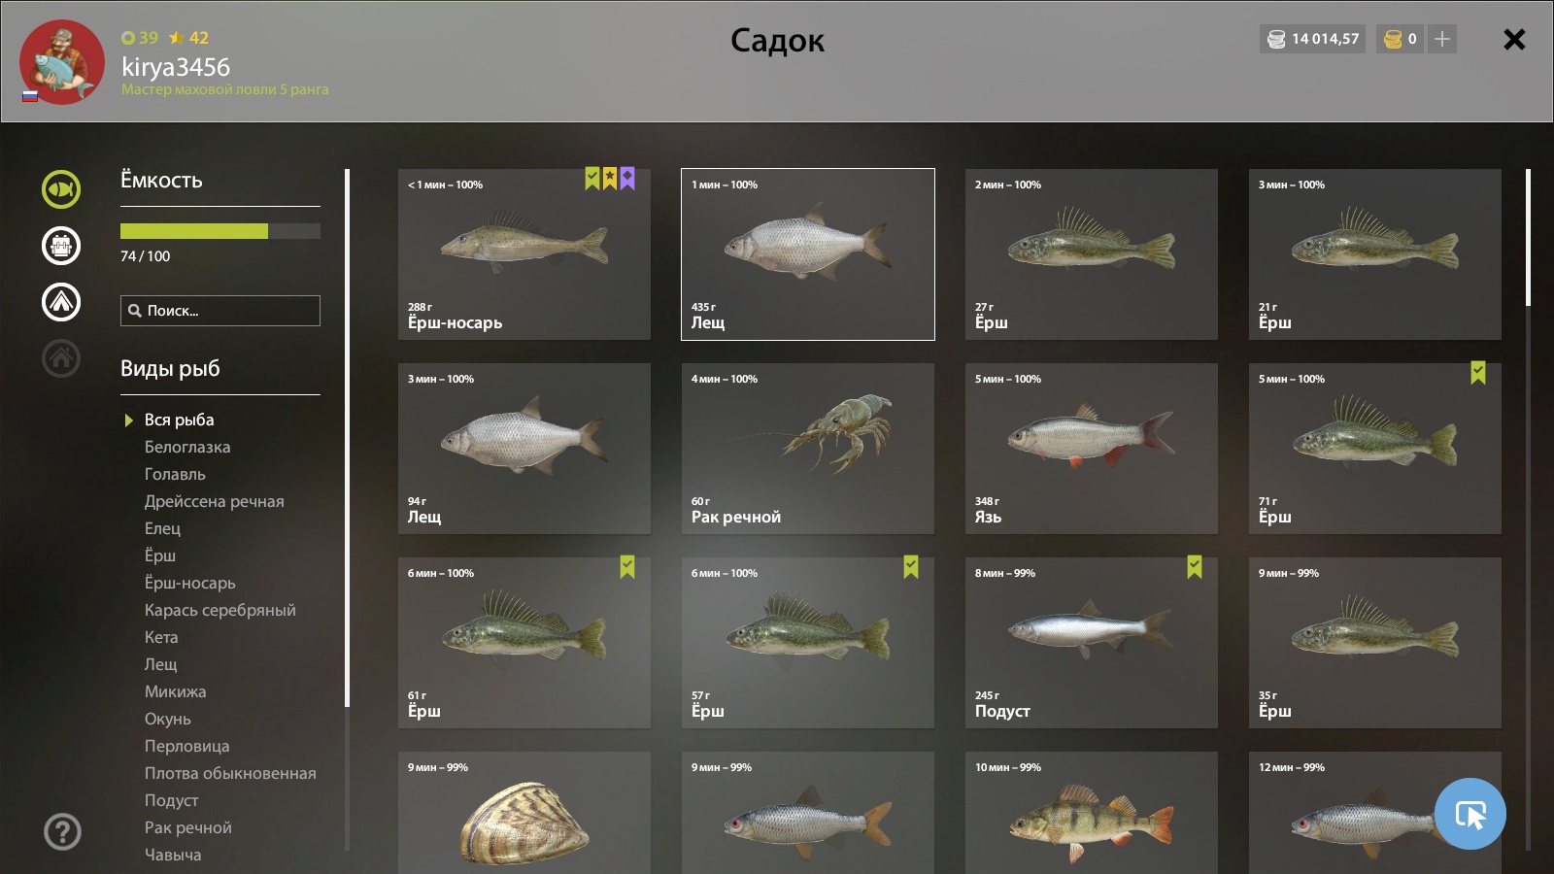Click the Поиск search field
1554x874 pixels.
[220, 311]
